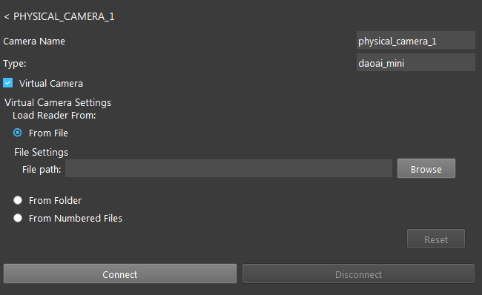Browse for a virtual camera file

pyautogui.click(x=426, y=168)
